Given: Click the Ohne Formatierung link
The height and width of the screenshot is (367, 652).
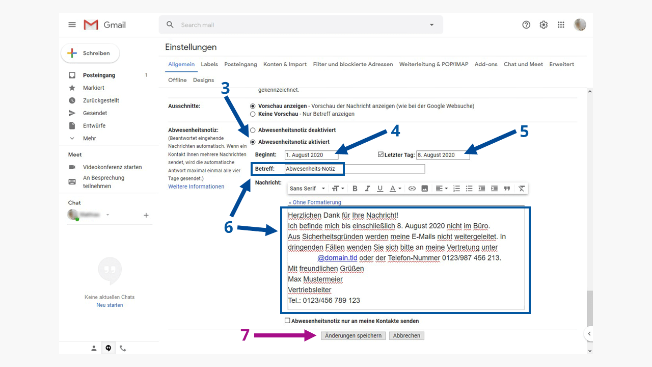Looking at the screenshot, I should tap(315, 202).
